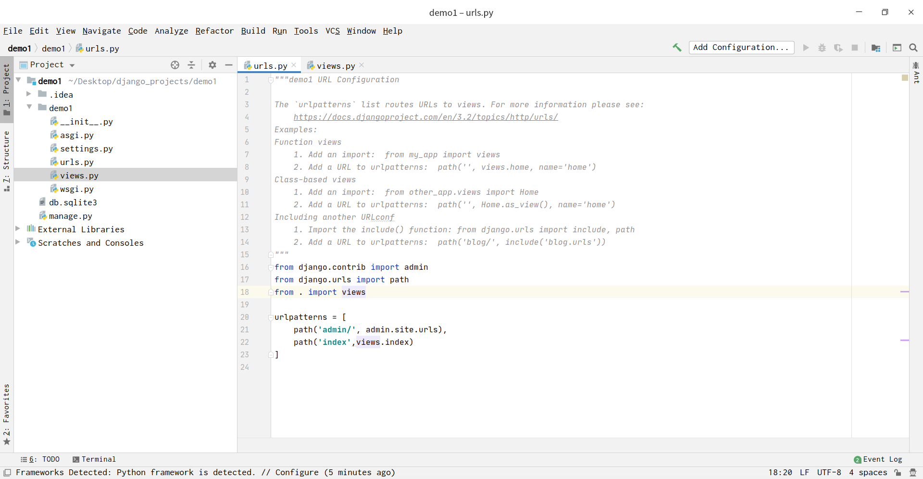Image resolution: width=923 pixels, height=479 pixels.
Task: Collapse all nodes in Project panel
Action: [191, 65]
